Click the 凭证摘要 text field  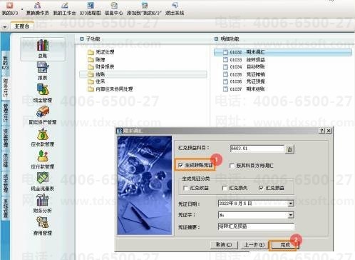tap(256, 226)
